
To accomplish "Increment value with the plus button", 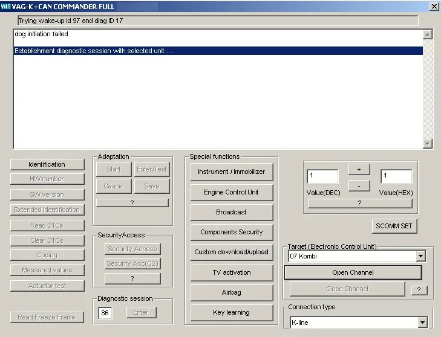I will point(359,169).
